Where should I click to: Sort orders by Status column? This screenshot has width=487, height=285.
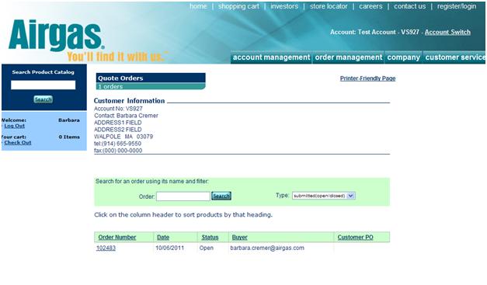[x=210, y=237]
